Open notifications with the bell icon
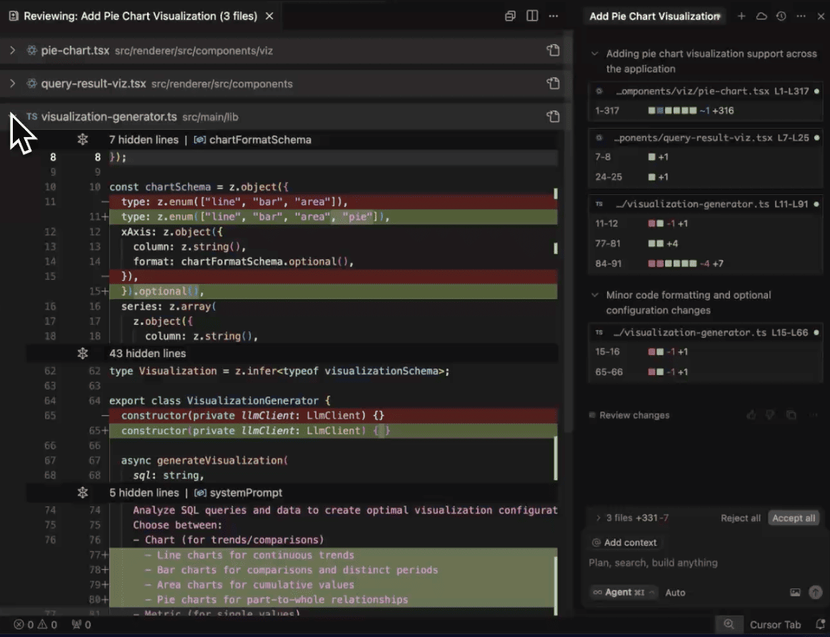This screenshot has width=830, height=637. tap(820, 625)
